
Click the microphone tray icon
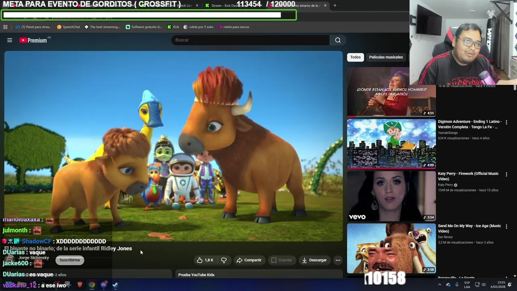(x=457, y=285)
